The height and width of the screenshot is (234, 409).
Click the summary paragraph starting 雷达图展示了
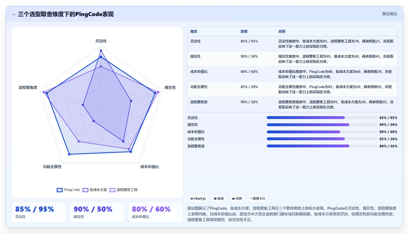(x=292, y=214)
